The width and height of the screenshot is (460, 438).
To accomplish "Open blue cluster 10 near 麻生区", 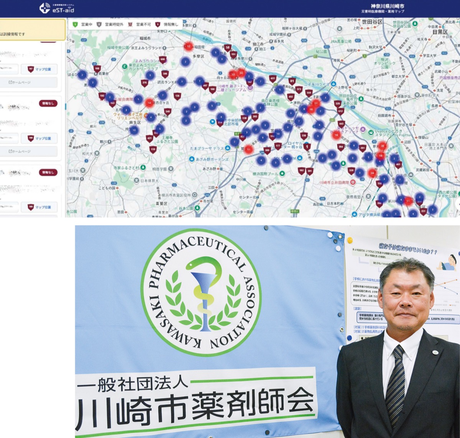I will click(x=134, y=130).
